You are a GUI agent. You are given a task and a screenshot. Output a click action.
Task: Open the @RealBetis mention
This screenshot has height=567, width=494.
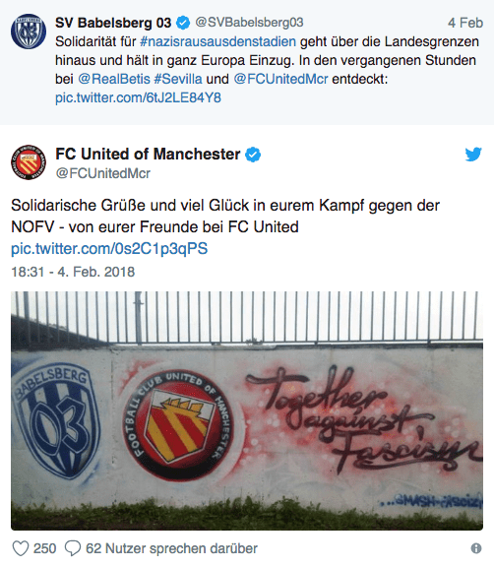point(114,79)
